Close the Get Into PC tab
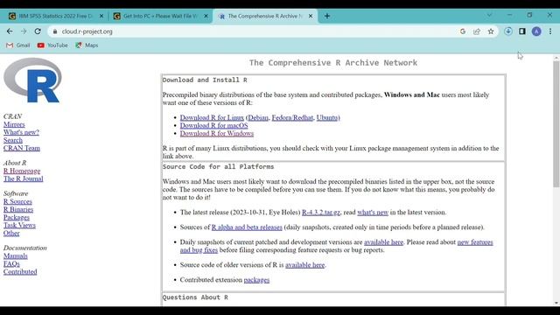 (x=206, y=16)
